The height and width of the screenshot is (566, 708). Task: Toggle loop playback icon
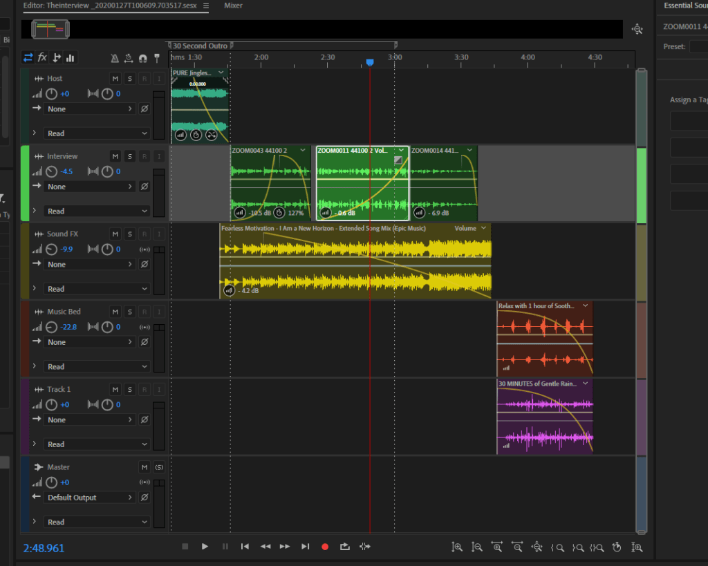[x=344, y=547]
